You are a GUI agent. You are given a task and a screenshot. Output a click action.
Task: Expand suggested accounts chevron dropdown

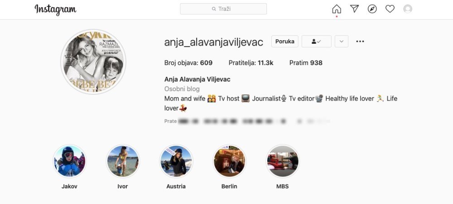tap(342, 42)
